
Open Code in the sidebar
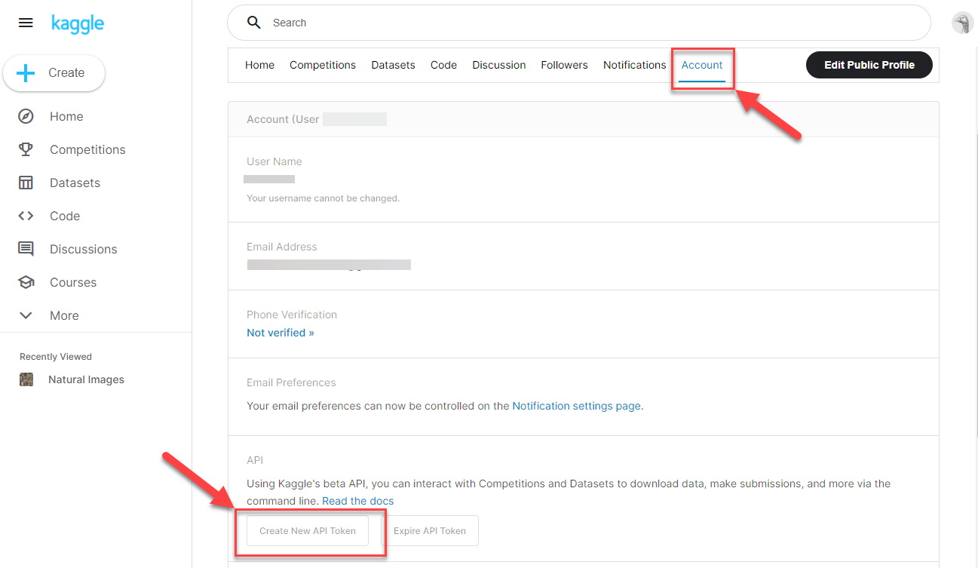pos(65,216)
